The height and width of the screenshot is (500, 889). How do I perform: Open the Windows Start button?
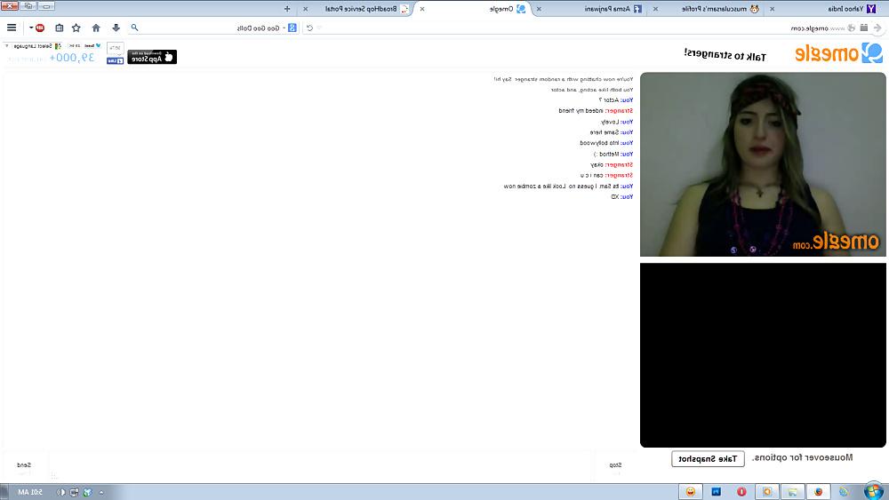873,491
